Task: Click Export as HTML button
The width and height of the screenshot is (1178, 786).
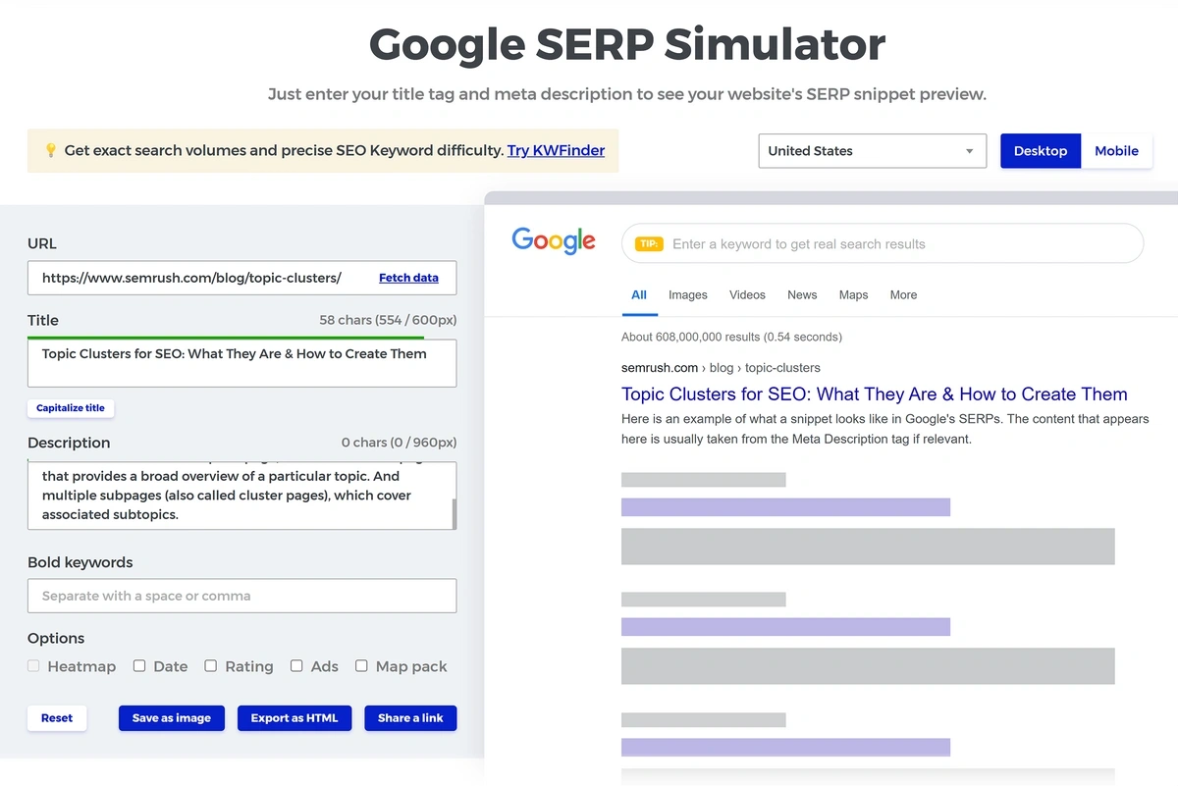Action: 294,718
